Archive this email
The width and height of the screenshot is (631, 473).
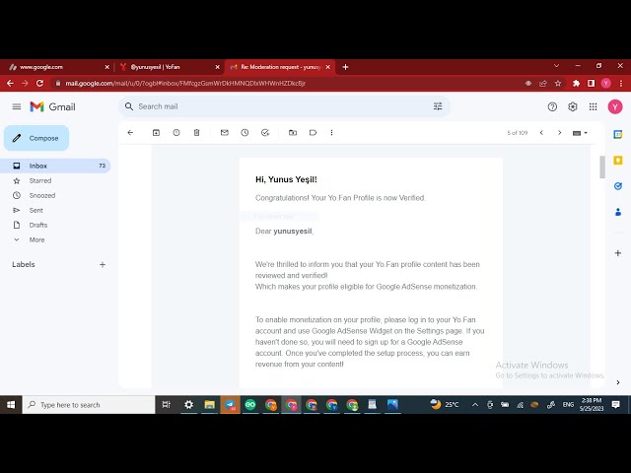click(156, 132)
